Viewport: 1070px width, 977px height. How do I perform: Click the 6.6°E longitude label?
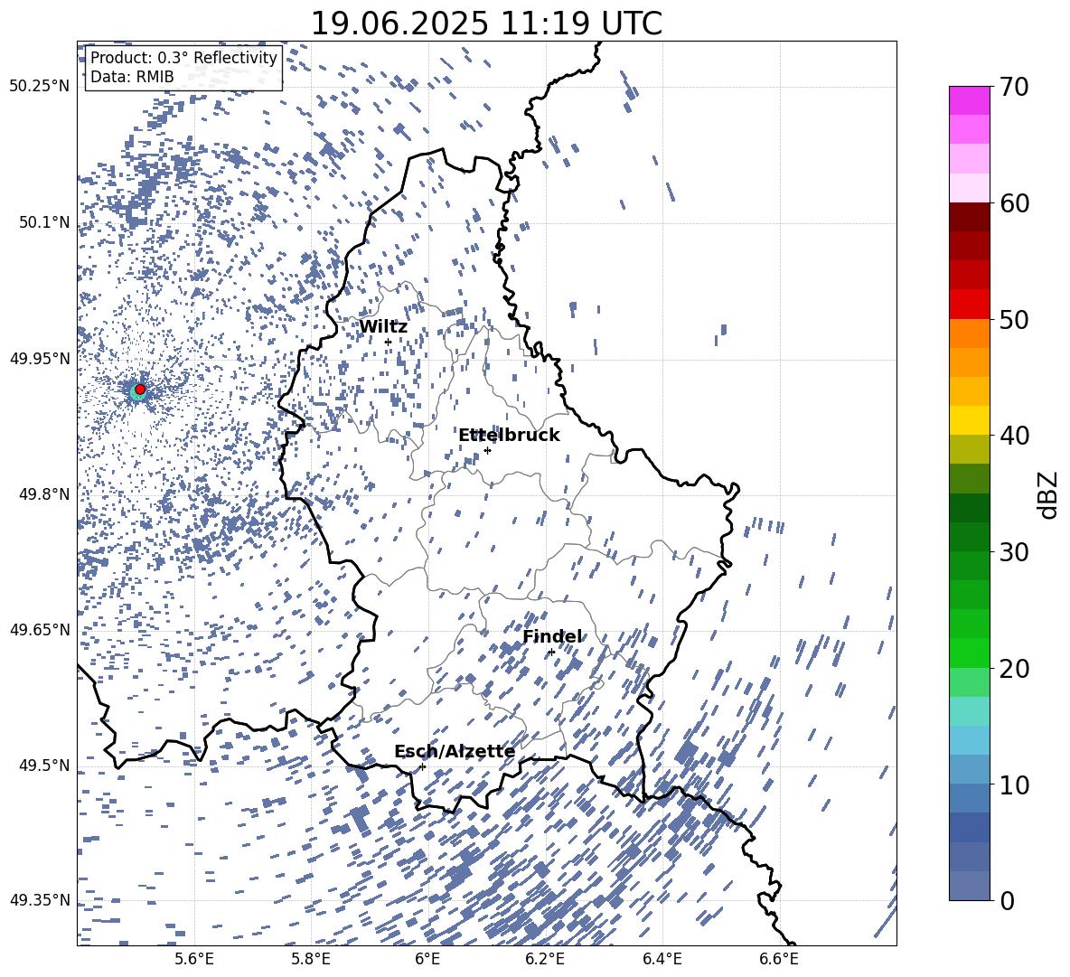click(x=779, y=959)
